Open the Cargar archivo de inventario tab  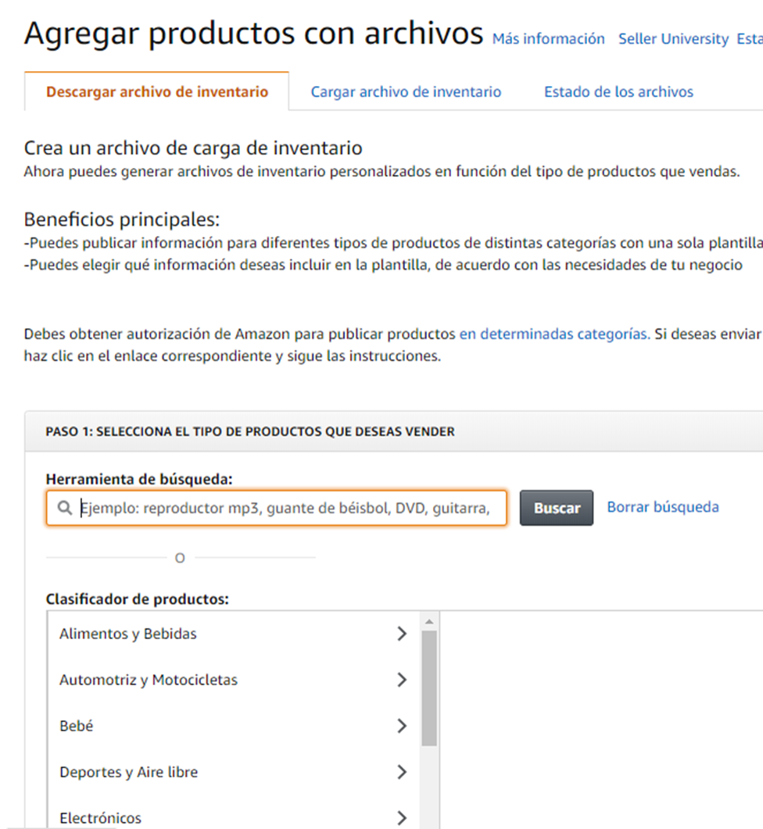pos(406,92)
